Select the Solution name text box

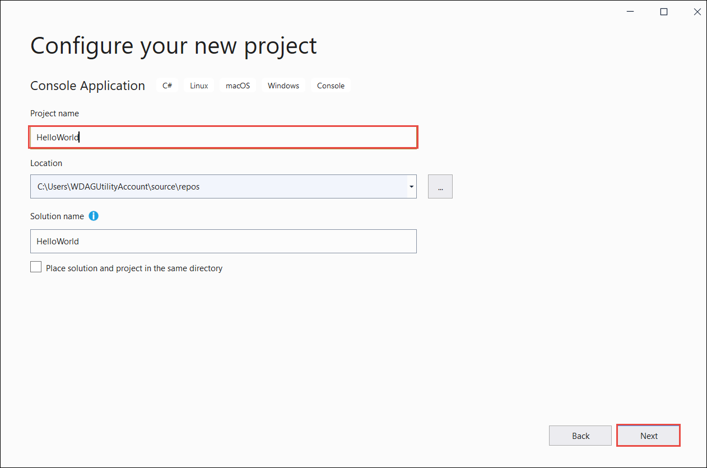click(224, 241)
